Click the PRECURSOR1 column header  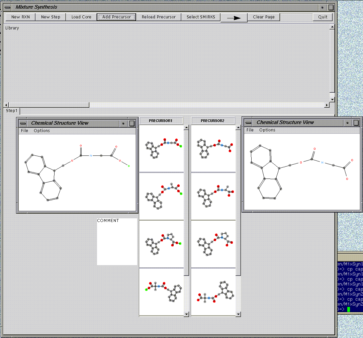161,121
